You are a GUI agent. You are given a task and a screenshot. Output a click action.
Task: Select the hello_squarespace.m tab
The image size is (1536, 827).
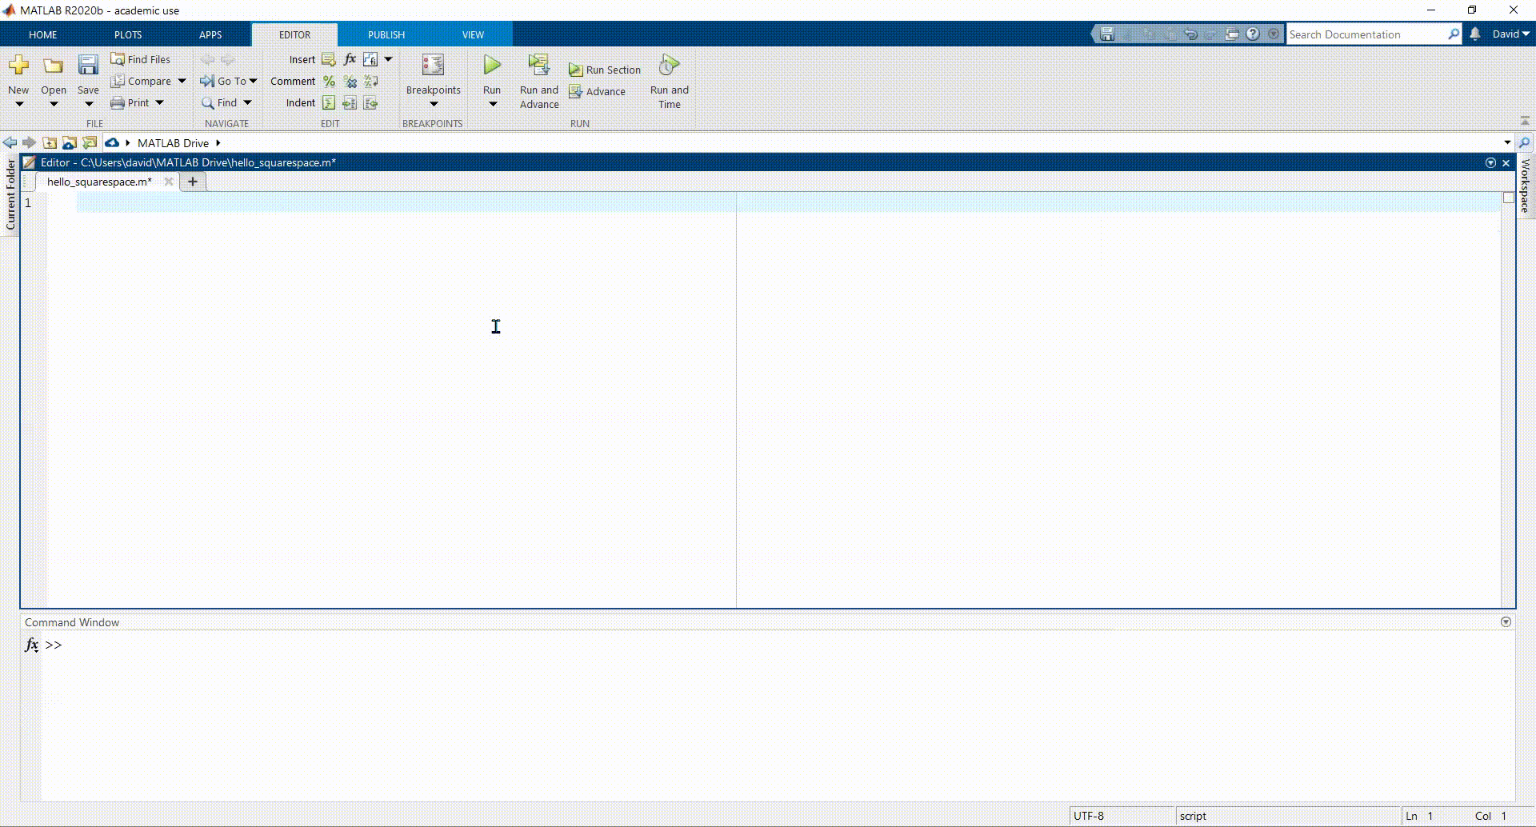pos(99,182)
